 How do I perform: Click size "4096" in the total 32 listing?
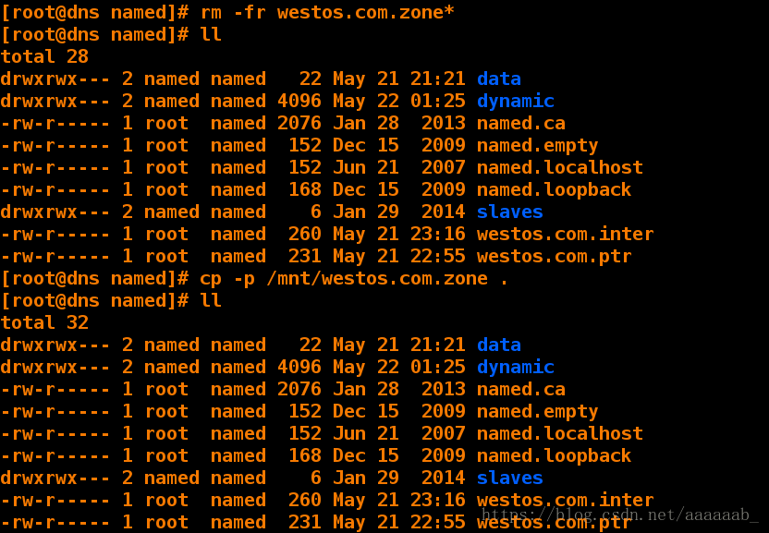(x=299, y=367)
